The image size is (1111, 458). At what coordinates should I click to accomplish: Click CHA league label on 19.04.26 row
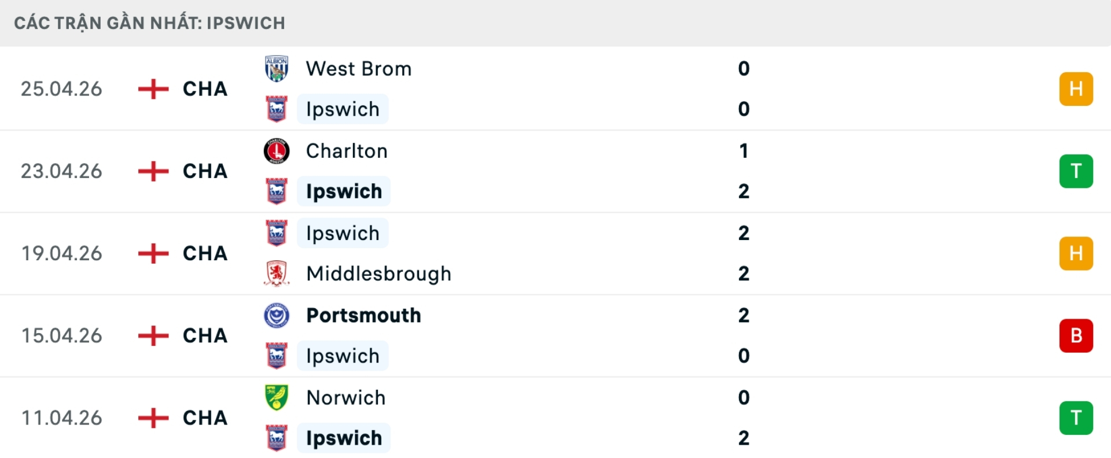click(x=205, y=253)
